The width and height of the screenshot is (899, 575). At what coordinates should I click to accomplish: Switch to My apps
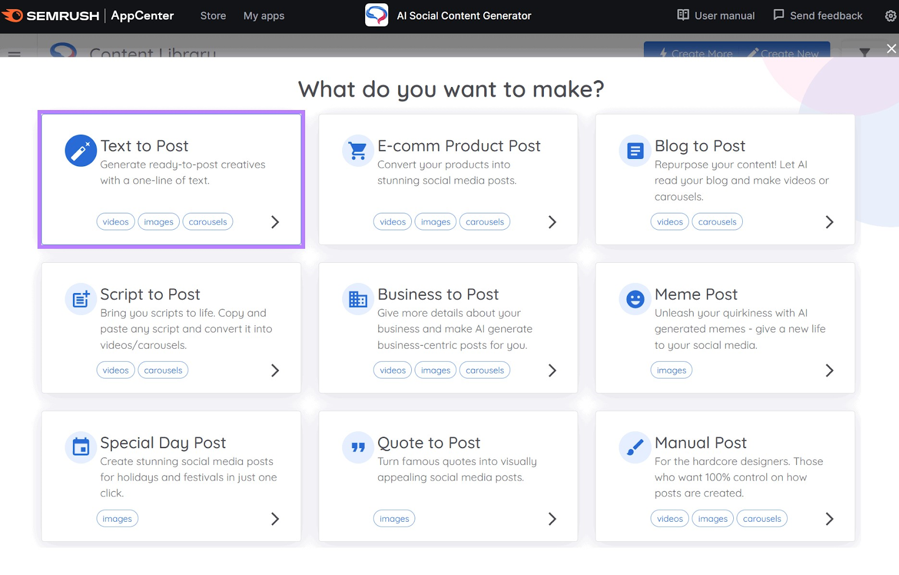pos(264,16)
